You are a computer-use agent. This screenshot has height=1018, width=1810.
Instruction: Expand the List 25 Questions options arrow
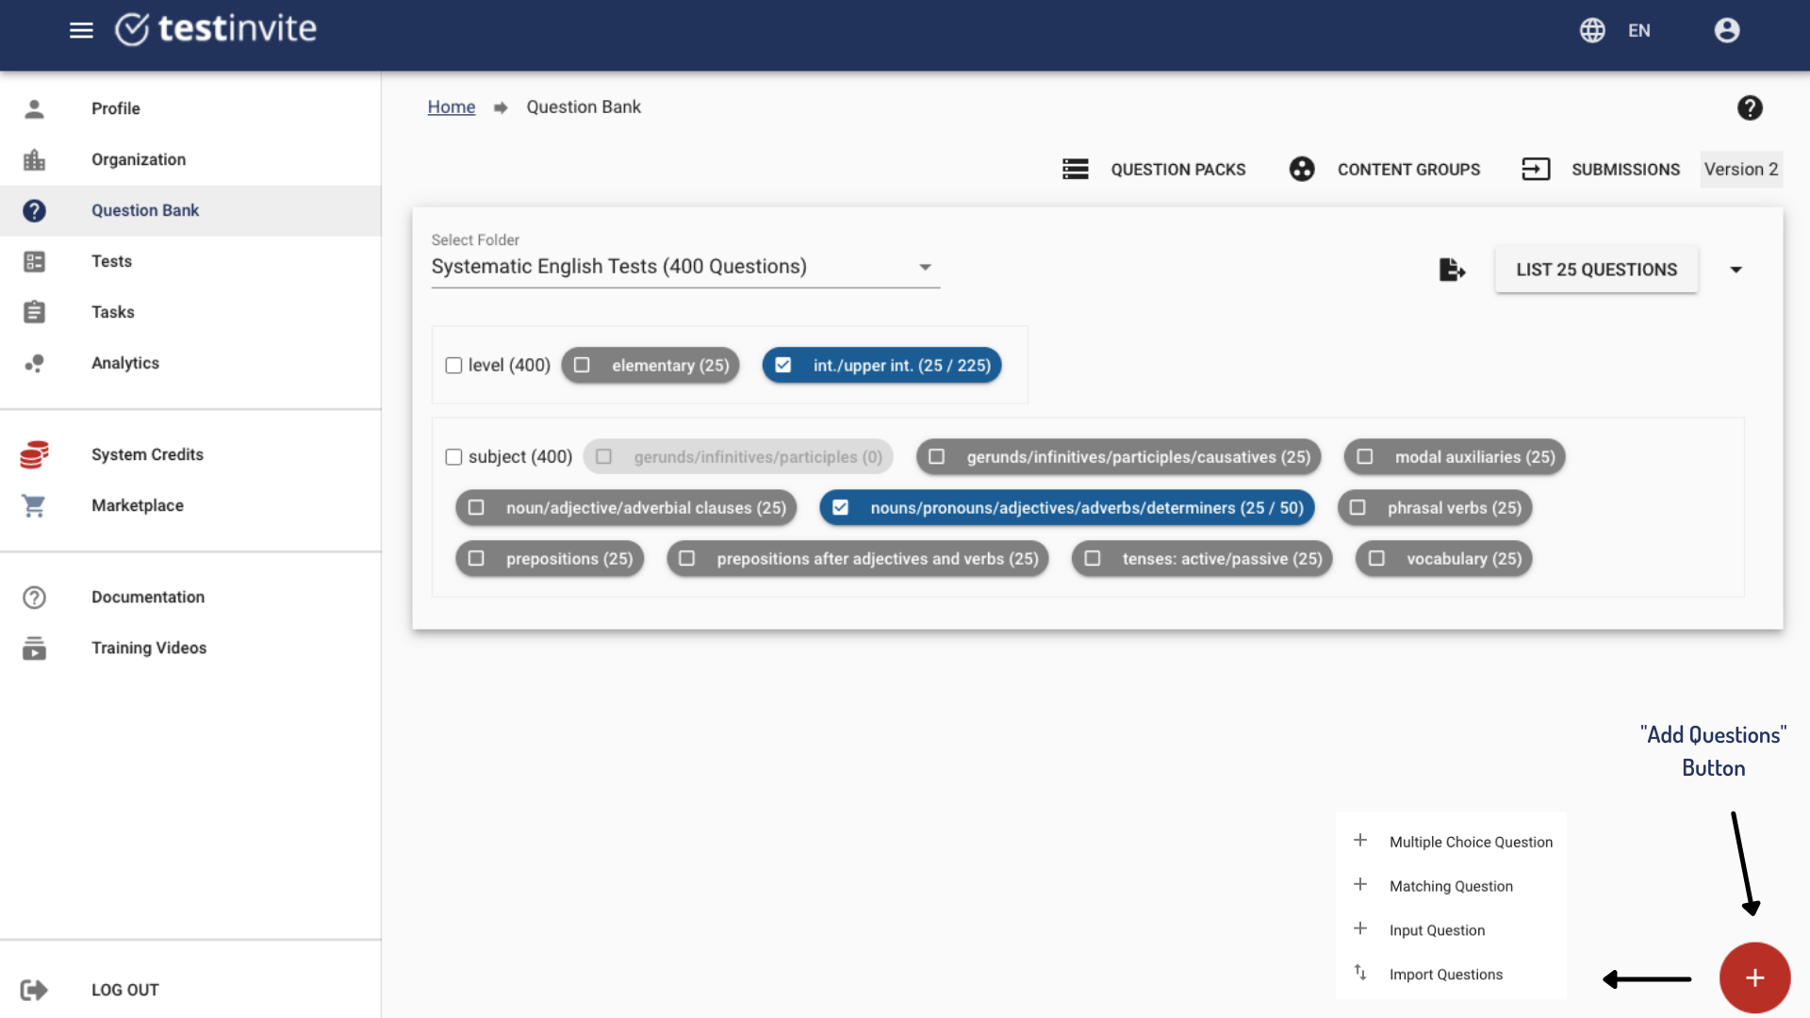pos(1735,270)
